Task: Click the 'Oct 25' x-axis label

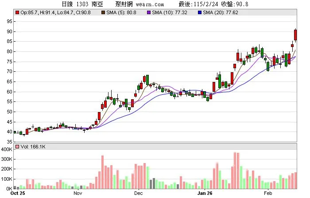Action: click(x=18, y=193)
